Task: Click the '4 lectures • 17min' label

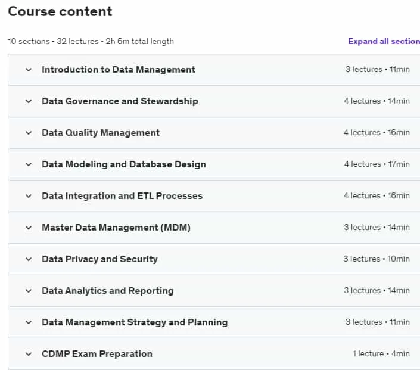Action: 377,164
